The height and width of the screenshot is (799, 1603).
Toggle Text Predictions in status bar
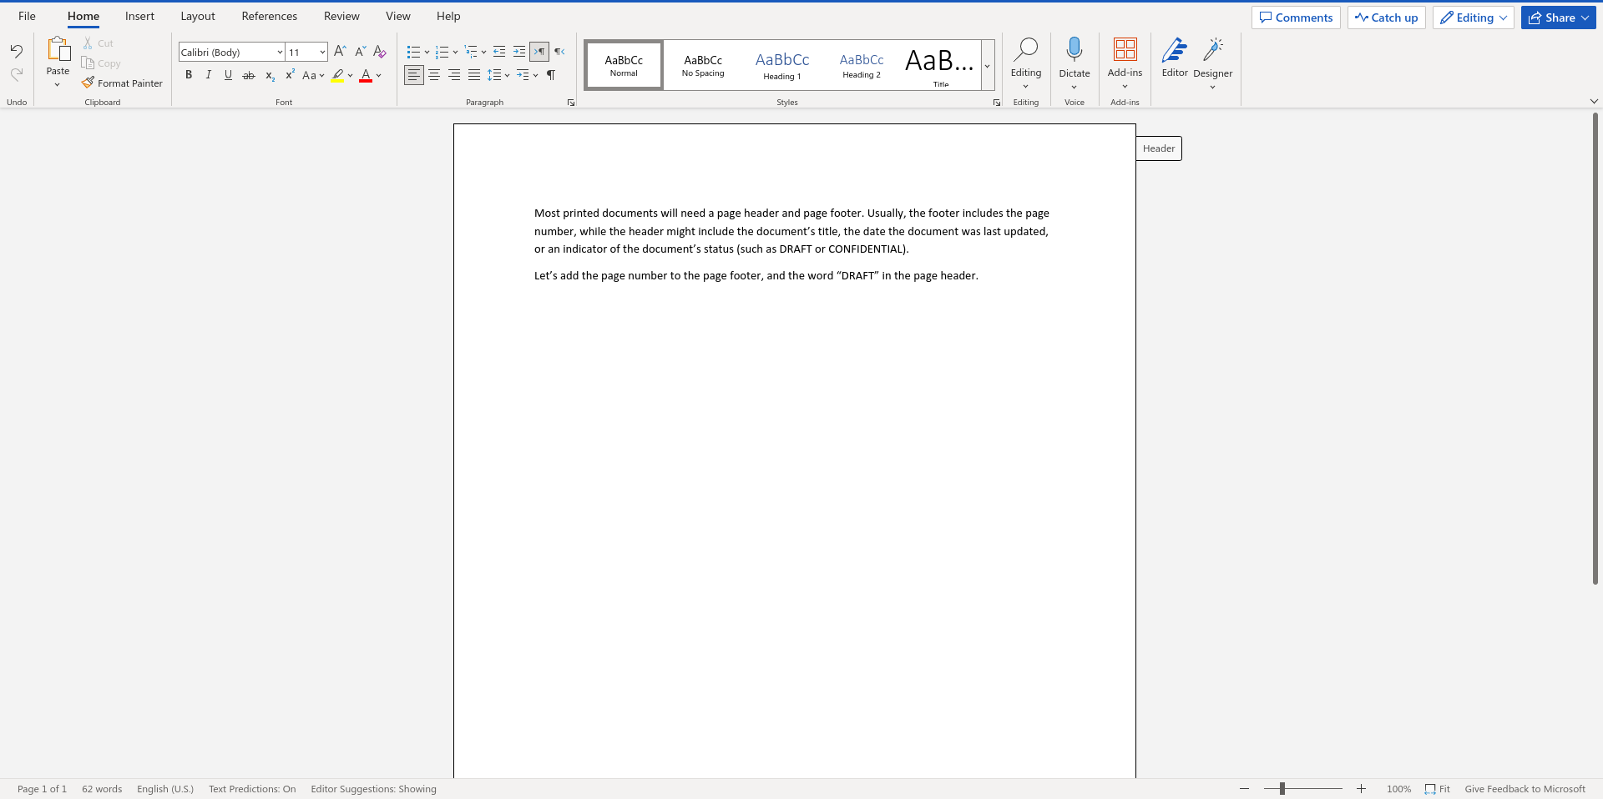252,789
